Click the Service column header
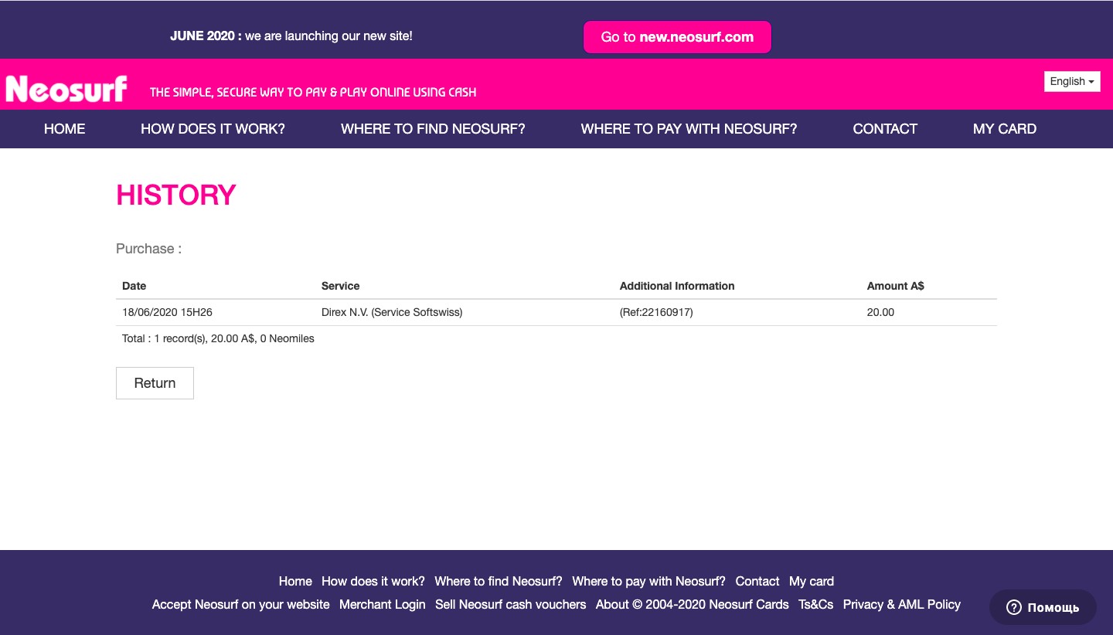The image size is (1113, 635). coord(341,286)
